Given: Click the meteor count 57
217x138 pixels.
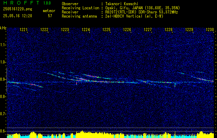Looking at the screenshot, I should point(50,16).
